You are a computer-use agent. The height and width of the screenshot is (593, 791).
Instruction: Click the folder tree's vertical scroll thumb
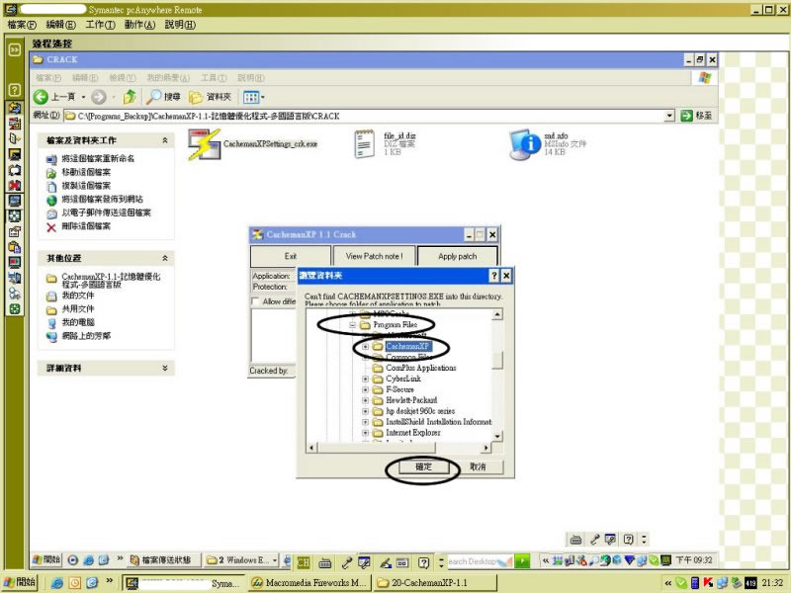[x=497, y=361]
